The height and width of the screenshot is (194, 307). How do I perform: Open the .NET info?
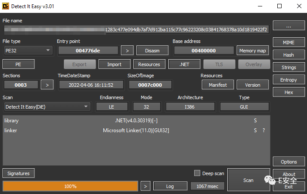[x=184, y=64]
